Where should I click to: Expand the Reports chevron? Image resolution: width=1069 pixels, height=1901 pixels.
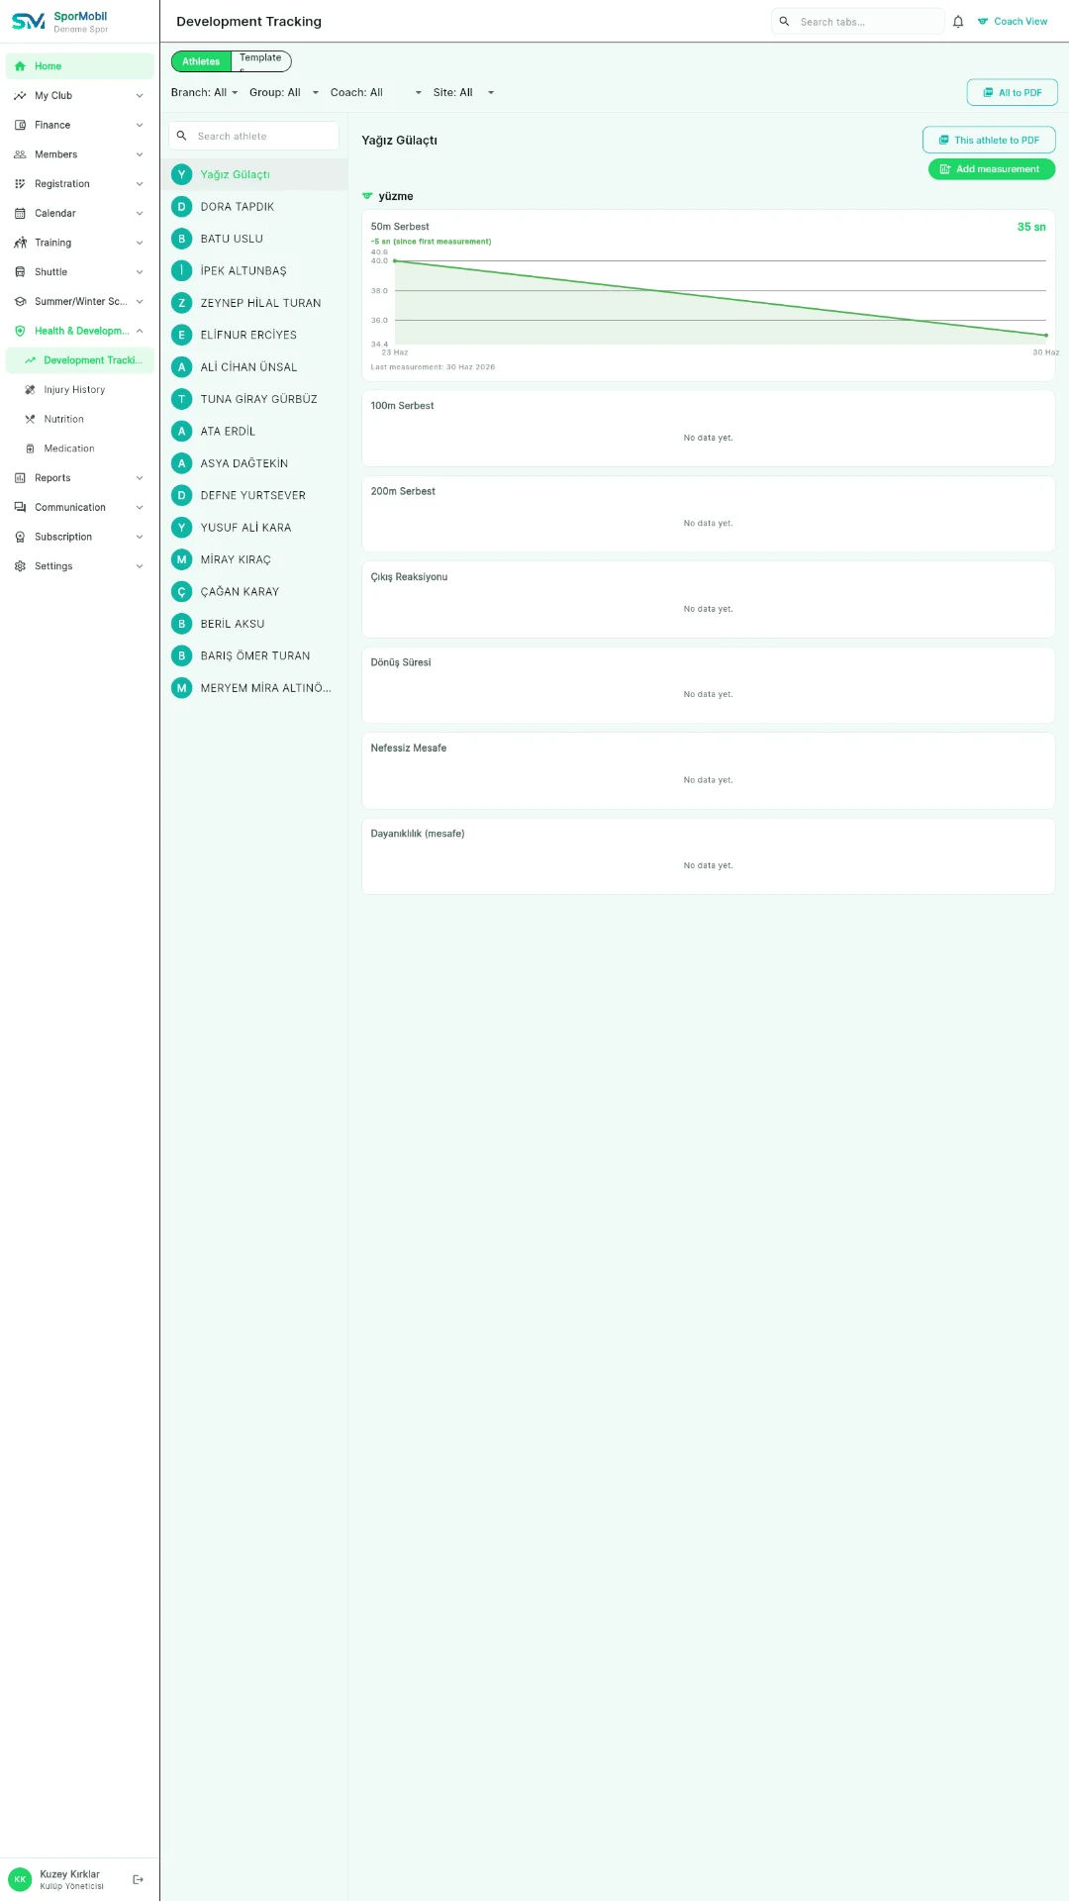(140, 478)
